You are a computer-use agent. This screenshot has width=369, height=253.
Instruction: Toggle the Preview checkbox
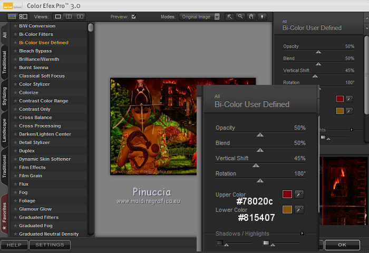coord(133,17)
